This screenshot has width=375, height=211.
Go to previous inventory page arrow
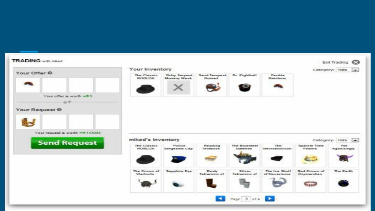pyautogui.click(x=220, y=199)
